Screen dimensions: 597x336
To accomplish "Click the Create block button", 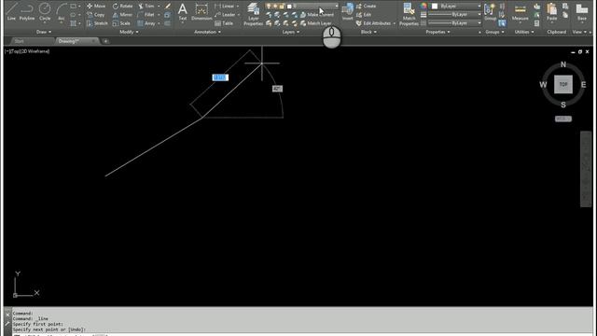I will pos(366,7).
